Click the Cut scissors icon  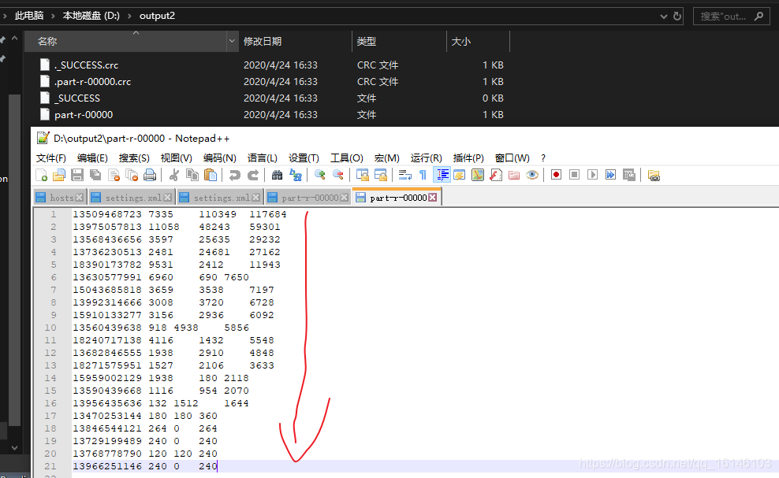174,175
